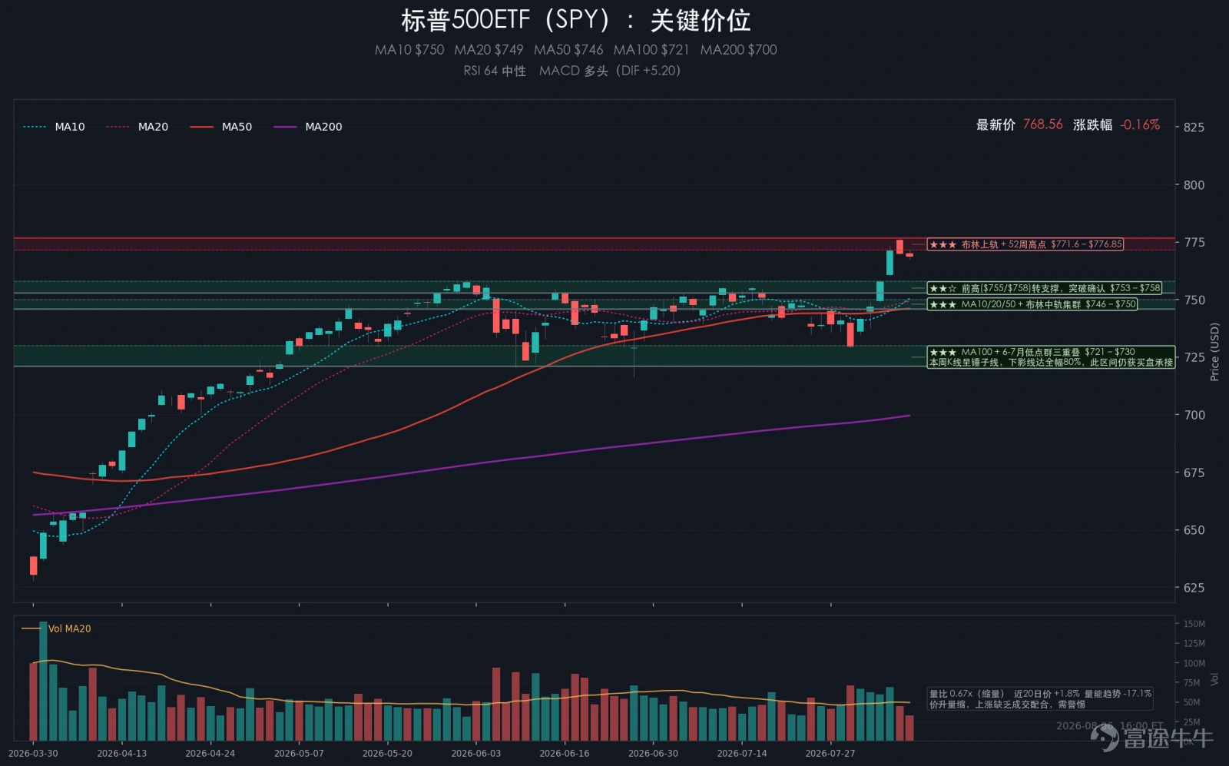Viewport: 1229px width, 766px height.
Task: Click the 2026-06-30 date tick
Action: point(653,754)
